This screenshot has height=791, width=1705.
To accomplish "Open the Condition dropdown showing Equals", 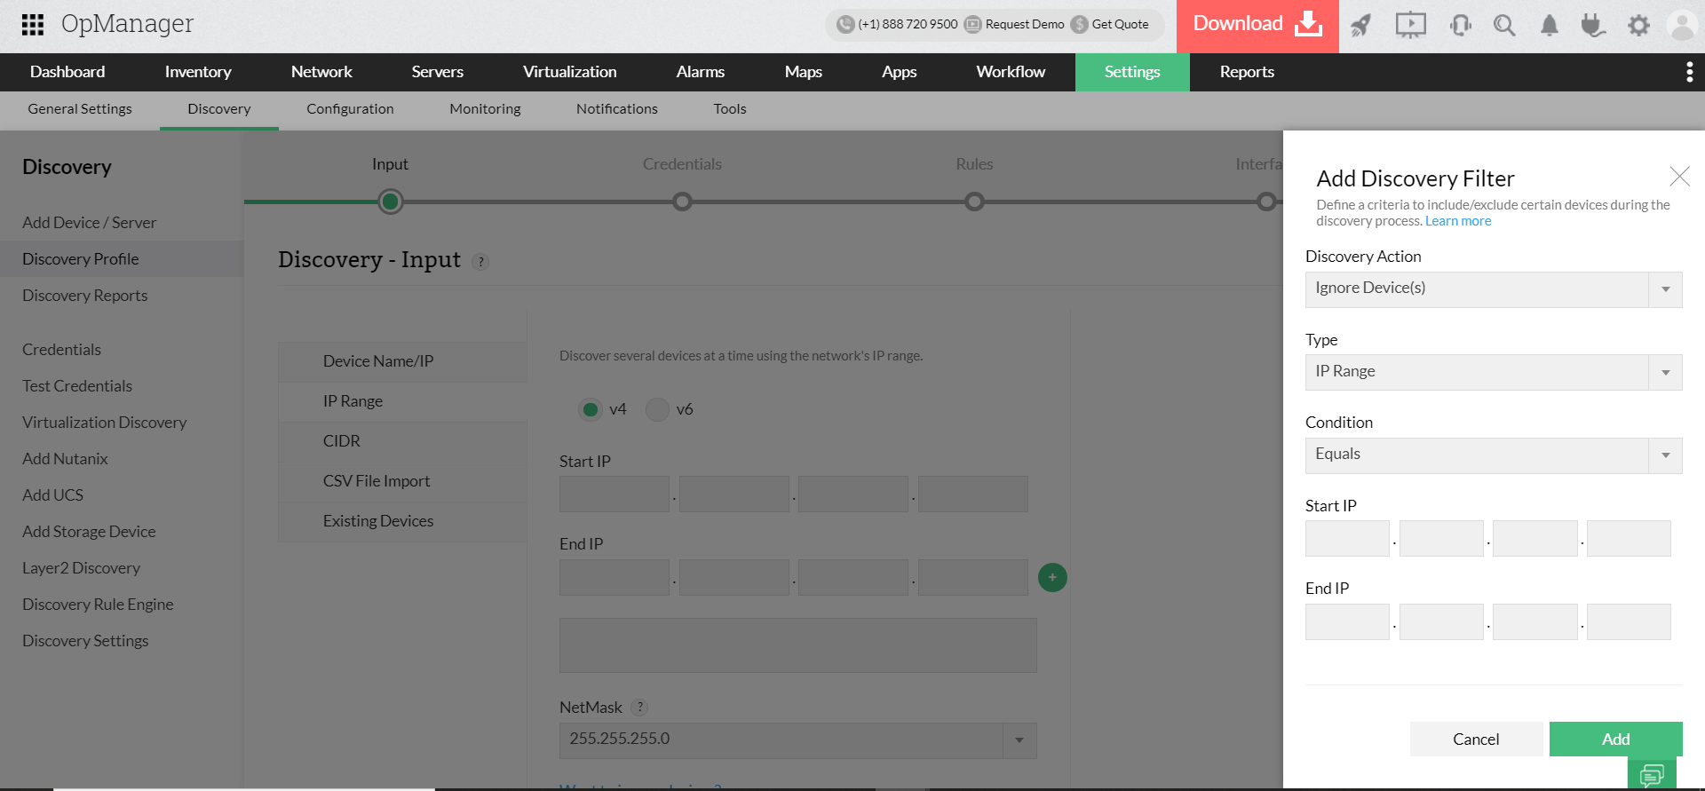I will tap(1494, 455).
